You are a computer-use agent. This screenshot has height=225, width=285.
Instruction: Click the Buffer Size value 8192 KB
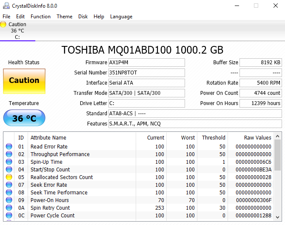click(261, 63)
